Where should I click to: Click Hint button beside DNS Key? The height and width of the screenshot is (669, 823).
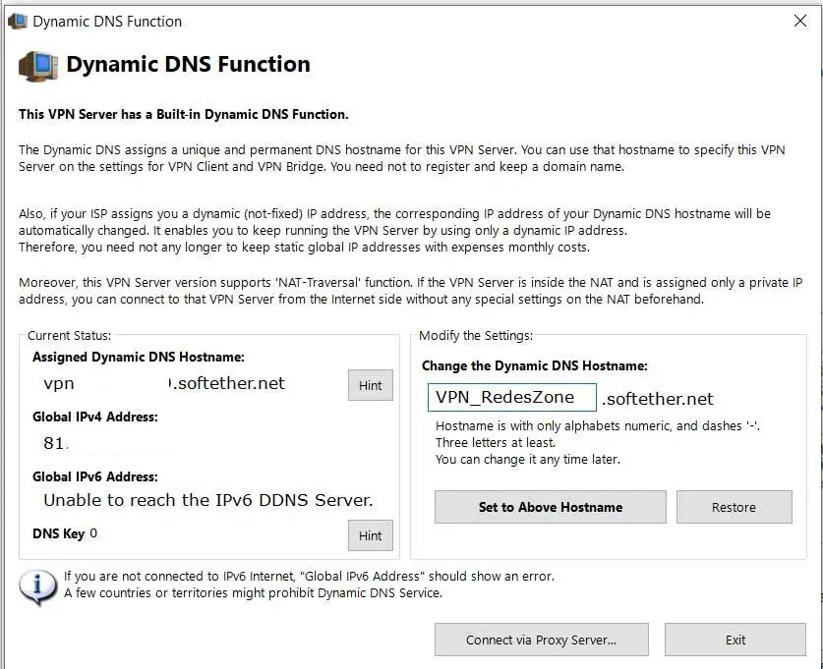(370, 535)
